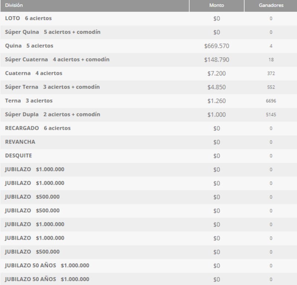This screenshot has height=285, width=297.
Task: Click the DESQUITE row label
Action: [x=19, y=156]
